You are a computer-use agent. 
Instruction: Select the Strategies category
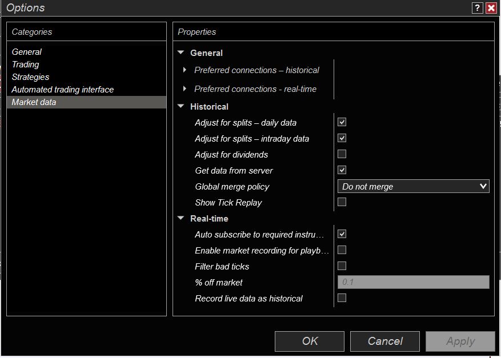(31, 77)
